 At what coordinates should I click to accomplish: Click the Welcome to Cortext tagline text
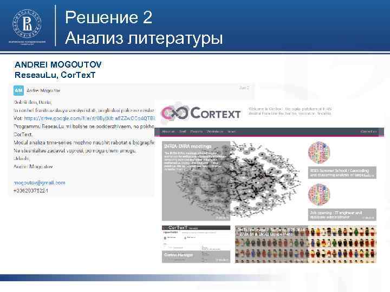[x=290, y=111]
